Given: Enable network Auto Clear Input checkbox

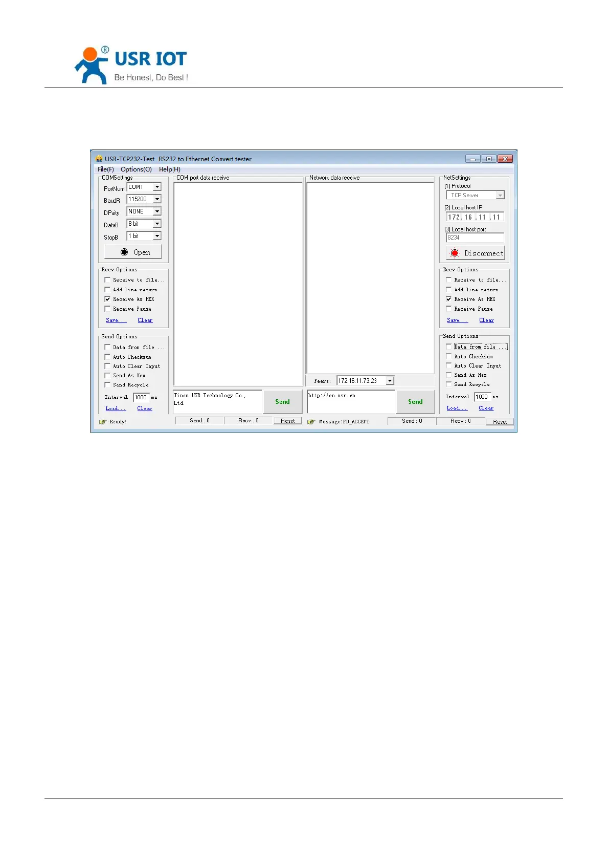Looking at the screenshot, I should click(x=448, y=365).
